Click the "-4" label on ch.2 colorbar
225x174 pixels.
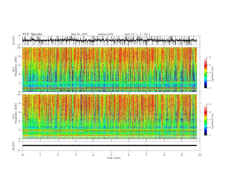click(x=210, y=112)
